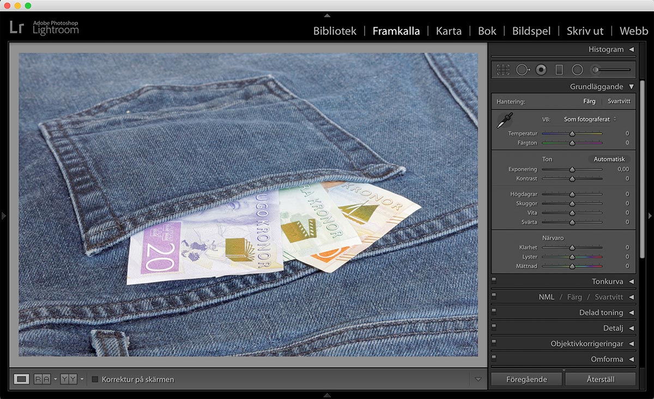
Task: Go to the Webb module
Action: coord(634,31)
